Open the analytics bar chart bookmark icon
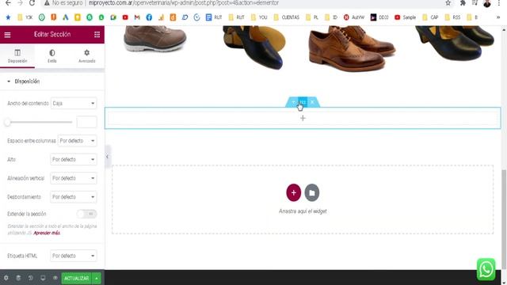This screenshot has height=285, width=507. pyautogui.click(x=161, y=17)
